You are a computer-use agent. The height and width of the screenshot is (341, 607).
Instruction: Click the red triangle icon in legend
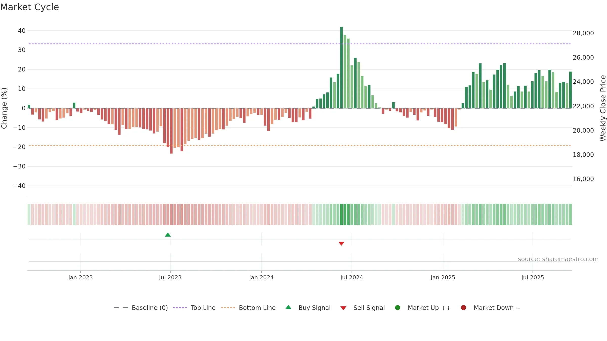pos(343,308)
